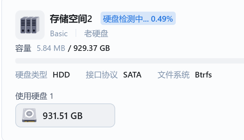Click the 文件系统 label

tap(173, 75)
